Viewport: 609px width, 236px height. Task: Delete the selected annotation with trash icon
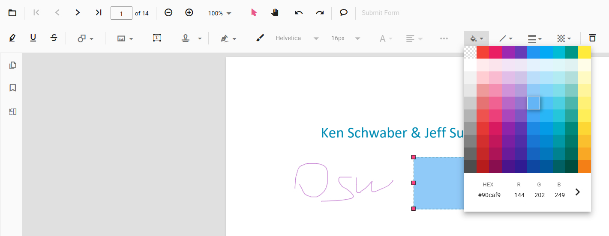(592, 38)
